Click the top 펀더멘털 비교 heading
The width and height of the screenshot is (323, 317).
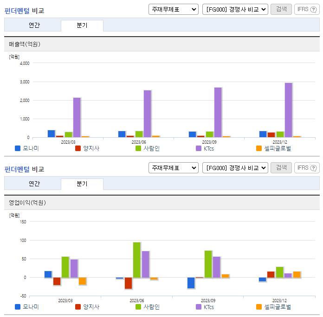[x=24, y=11]
